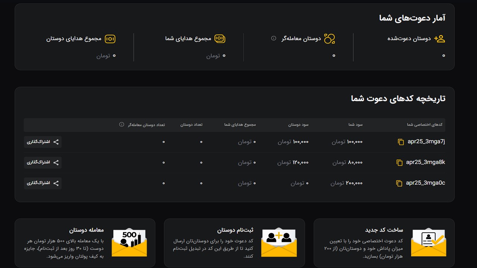Click the envelope illustration showing 500 chart
The image size is (477, 268).
129,242
